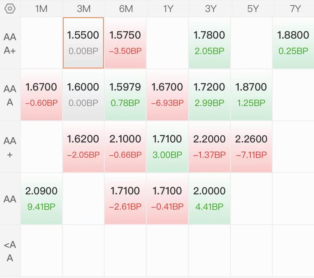Click the highlighted 1.5500 AAA+ 3M cell

[x=83, y=43]
